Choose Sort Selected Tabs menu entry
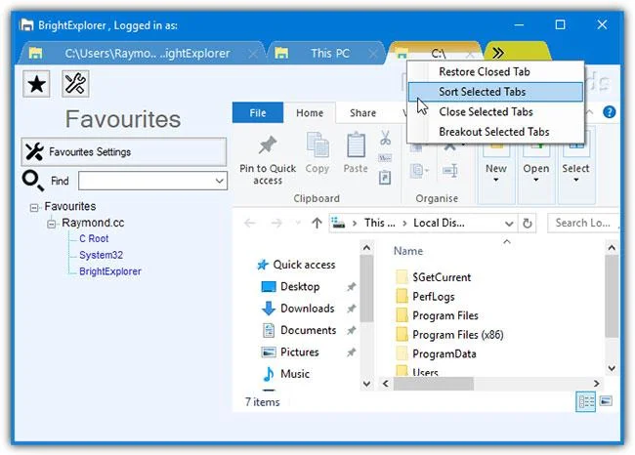The width and height of the screenshot is (635, 455). 495,92
